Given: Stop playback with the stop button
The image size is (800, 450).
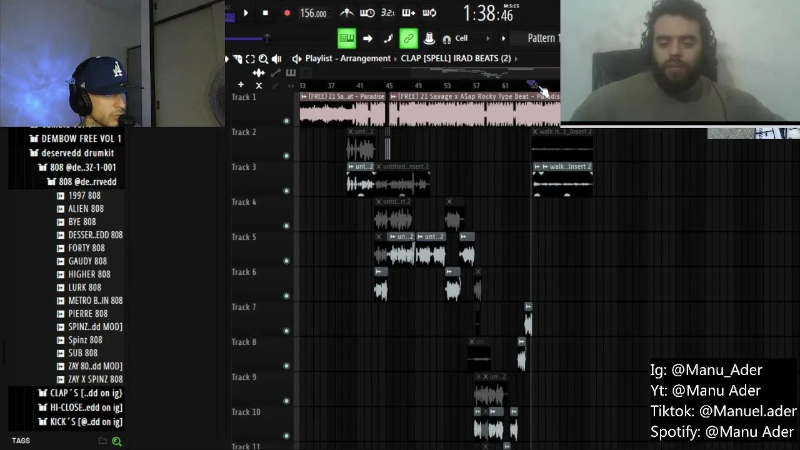Looking at the screenshot, I should (265, 12).
